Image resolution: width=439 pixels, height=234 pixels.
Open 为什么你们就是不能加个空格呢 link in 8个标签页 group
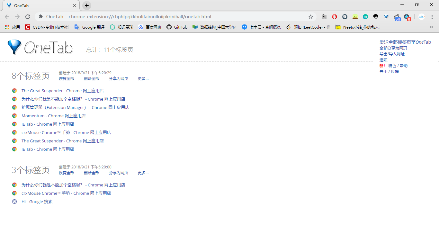73,99
